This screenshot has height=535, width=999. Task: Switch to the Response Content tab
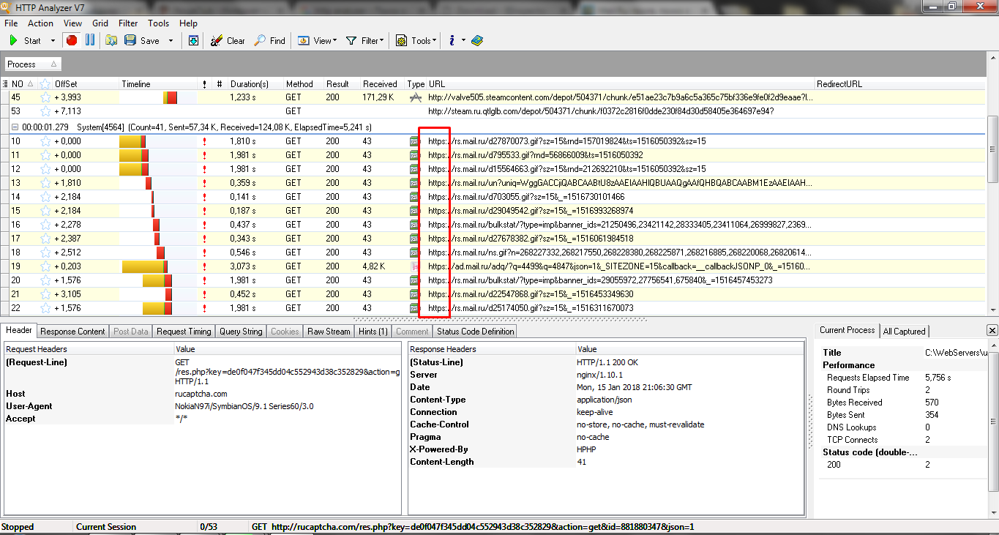point(72,332)
